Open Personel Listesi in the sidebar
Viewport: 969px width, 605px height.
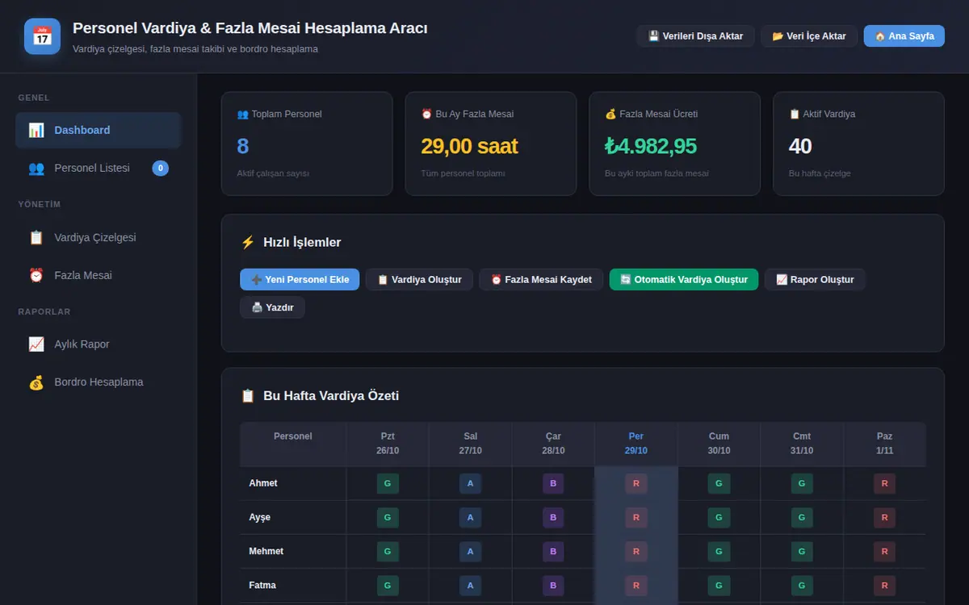click(98, 168)
